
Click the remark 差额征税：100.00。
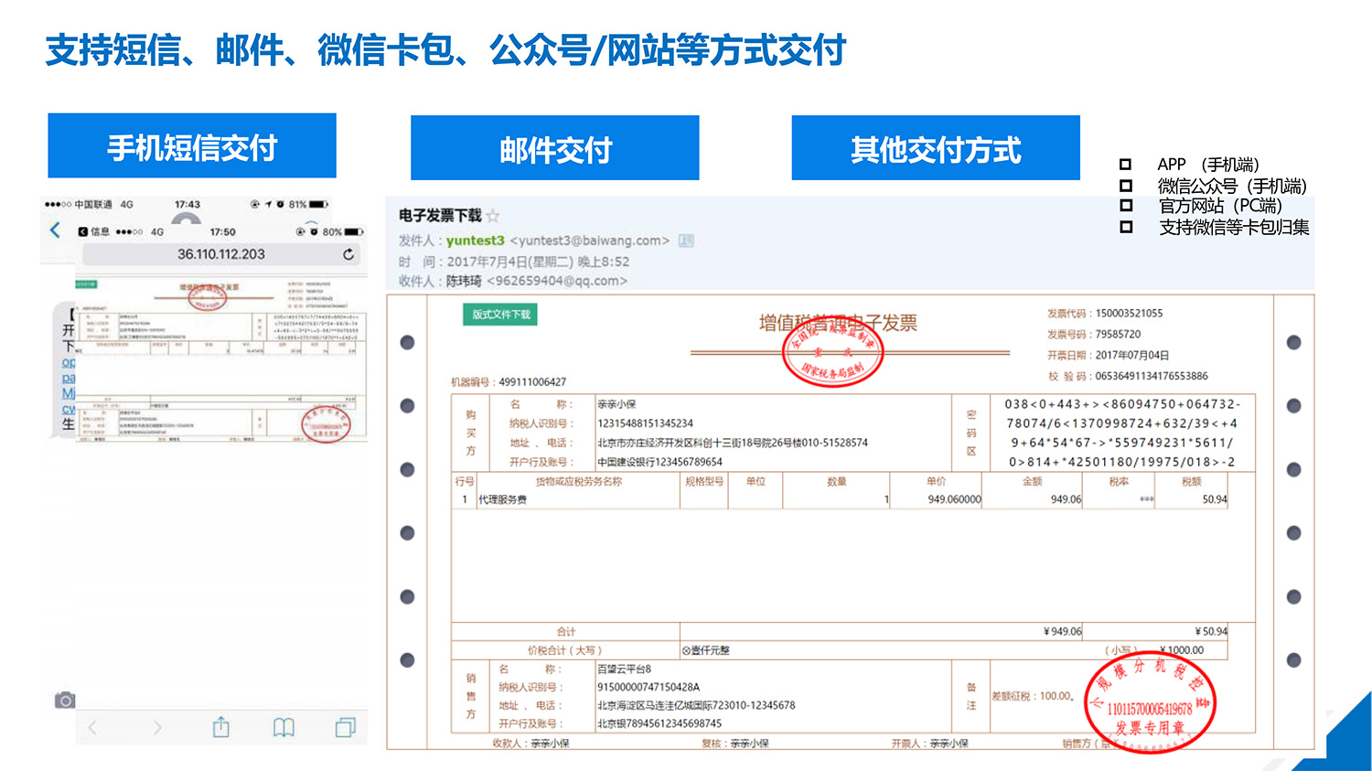[x=1034, y=697]
